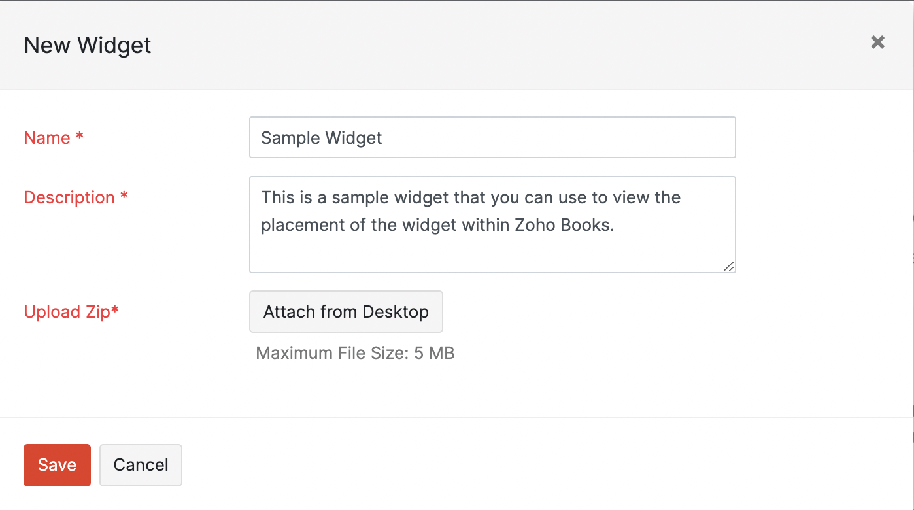The width and height of the screenshot is (914, 510).
Task: Click the Upload Zip label
Action: [x=67, y=312]
